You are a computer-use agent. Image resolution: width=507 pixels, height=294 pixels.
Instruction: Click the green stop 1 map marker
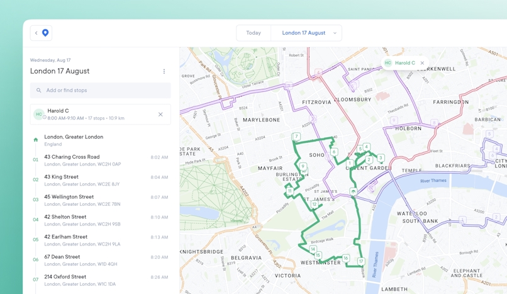coord(350,163)
